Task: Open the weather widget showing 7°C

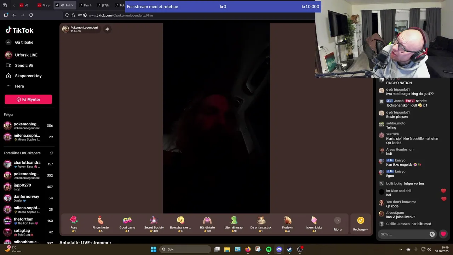Action: coord(13,249)
